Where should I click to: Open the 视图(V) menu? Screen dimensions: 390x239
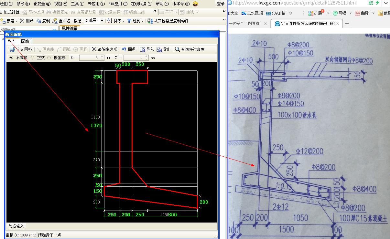click(x=60, y=4)
